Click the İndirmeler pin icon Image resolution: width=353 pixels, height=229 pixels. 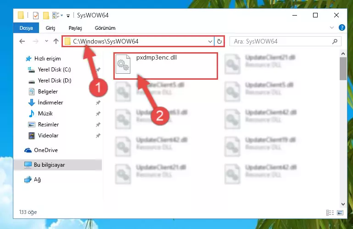pos(98,103)
